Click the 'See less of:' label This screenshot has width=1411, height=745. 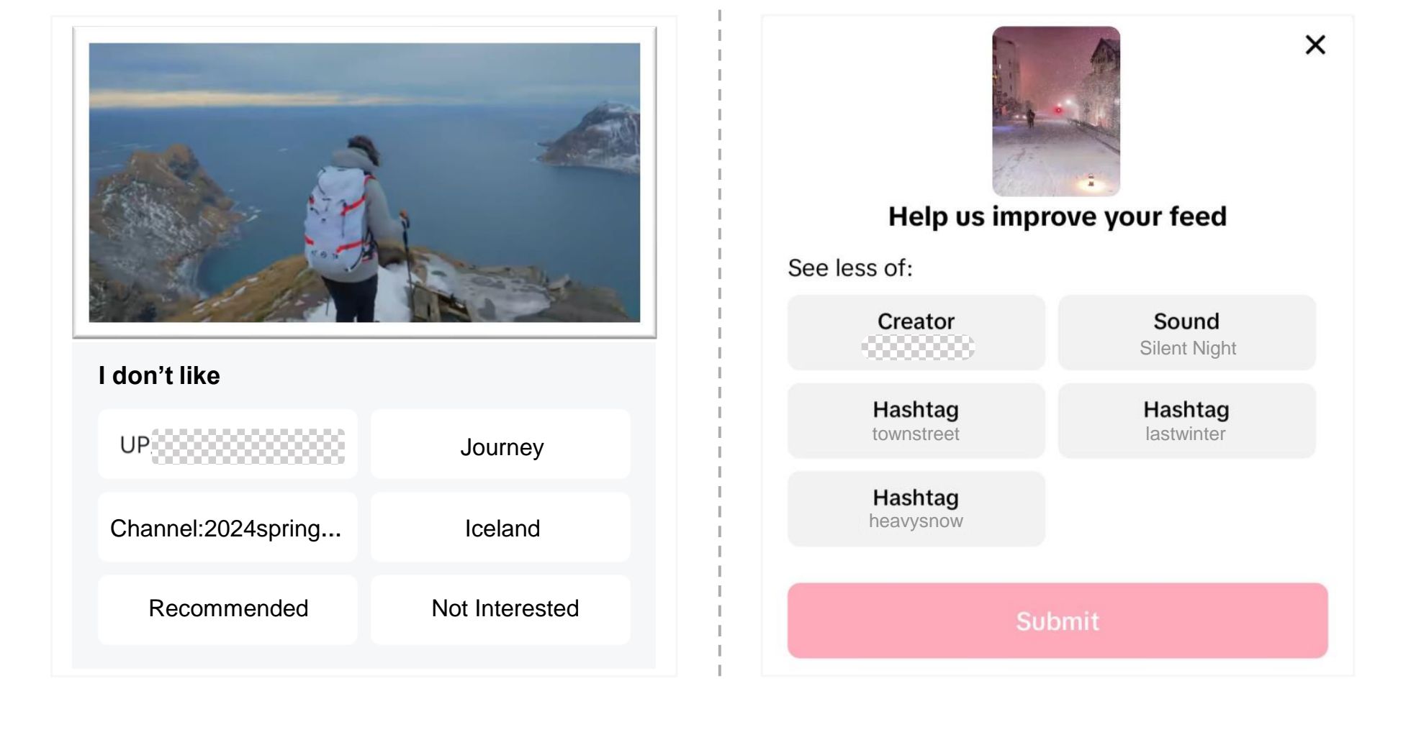(850, 268)
